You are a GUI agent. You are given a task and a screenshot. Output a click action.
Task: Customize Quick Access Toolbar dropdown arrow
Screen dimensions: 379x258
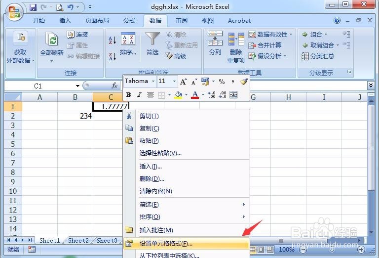click(90, 7)
